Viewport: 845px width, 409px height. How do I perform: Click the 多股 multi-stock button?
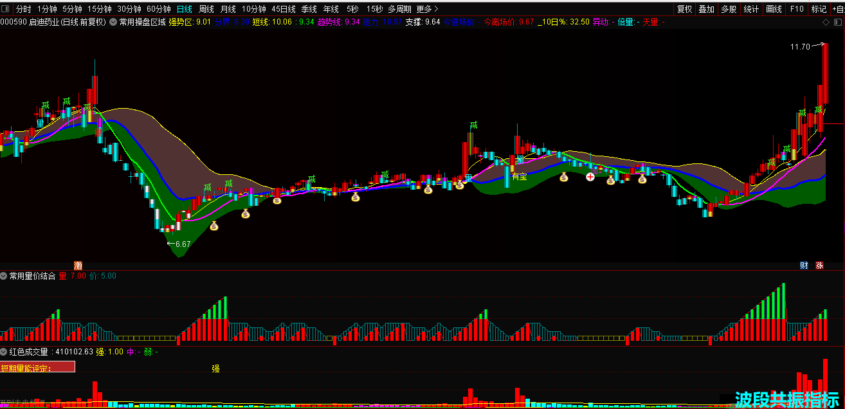click(729, 9)
